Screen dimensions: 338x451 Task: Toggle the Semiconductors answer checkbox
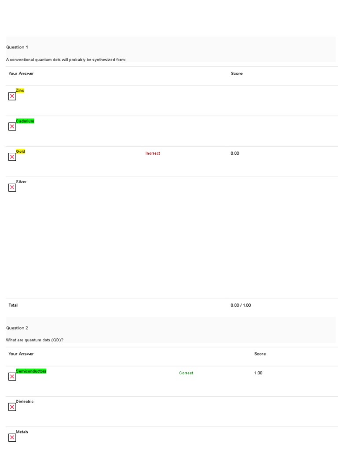pos(12,377)
